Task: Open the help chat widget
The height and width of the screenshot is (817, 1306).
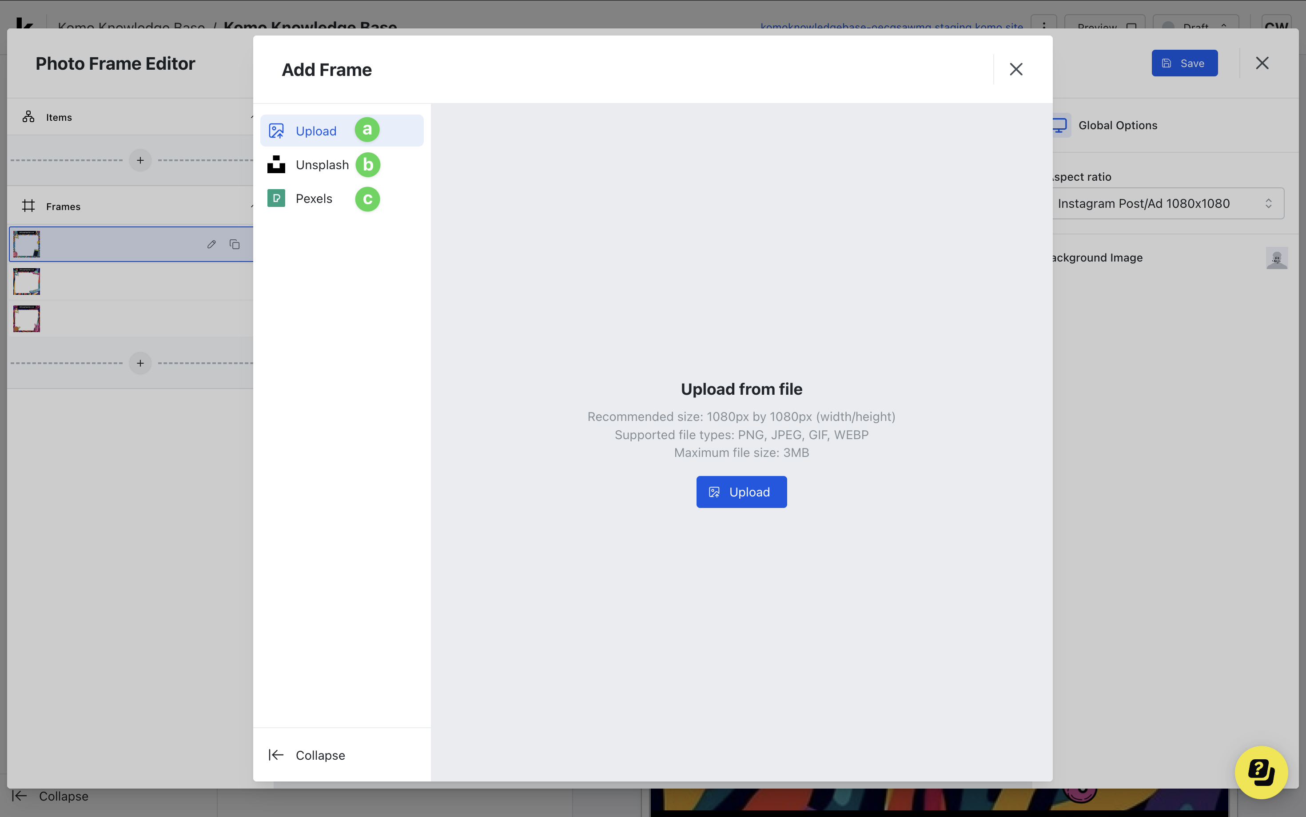Action: click(x=1261, y=772)
